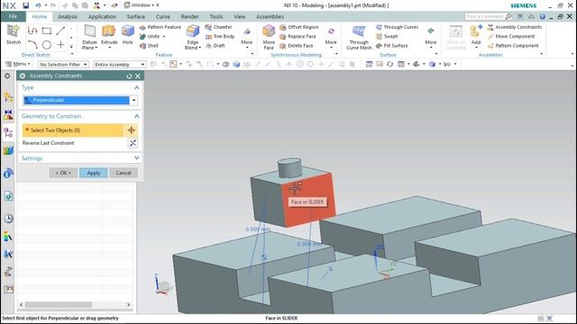
Task: Expand the Settings section
Action: 136,158
